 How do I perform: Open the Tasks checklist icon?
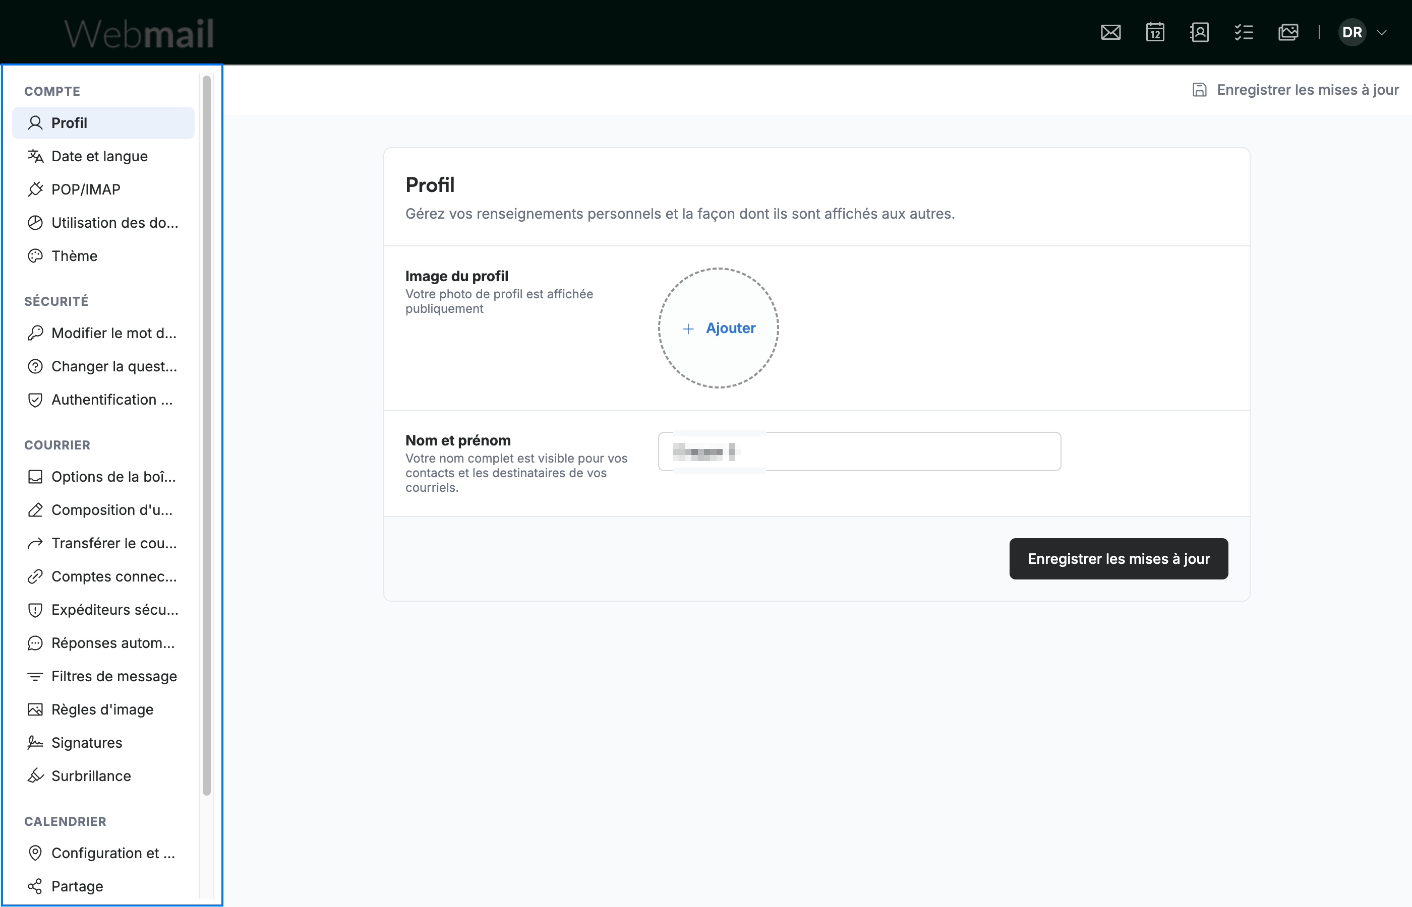tap(1244, 32)
